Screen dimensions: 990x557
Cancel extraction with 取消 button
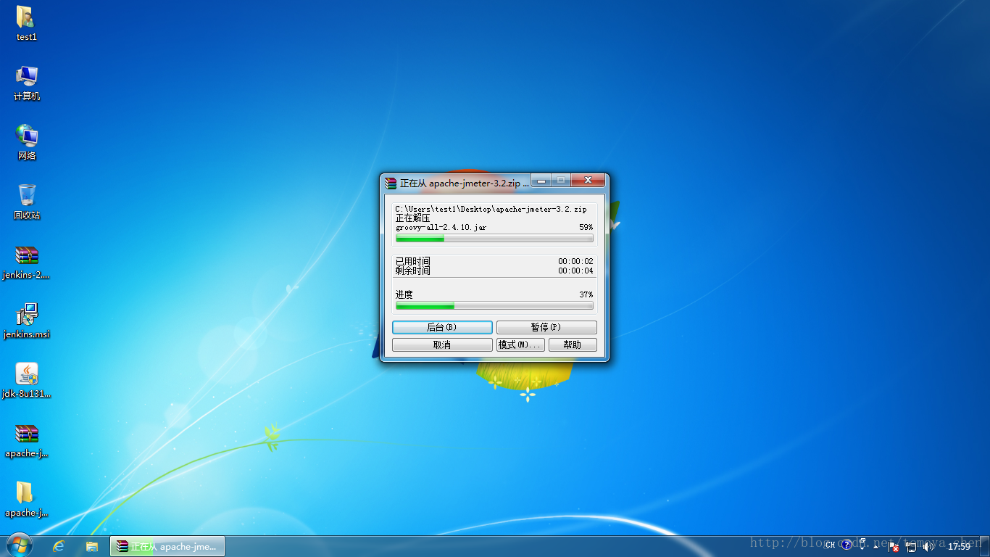coord(442,344)
